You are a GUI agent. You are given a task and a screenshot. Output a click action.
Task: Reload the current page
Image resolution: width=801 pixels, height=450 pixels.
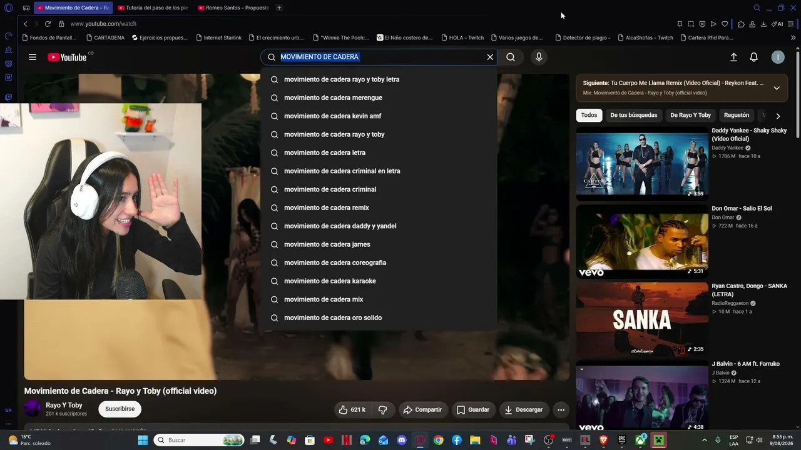48,24
